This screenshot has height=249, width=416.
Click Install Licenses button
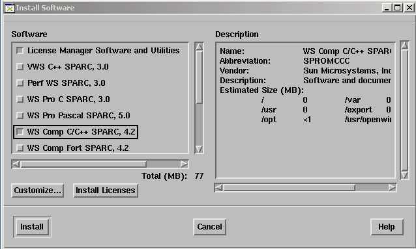[x=106, y=190]
